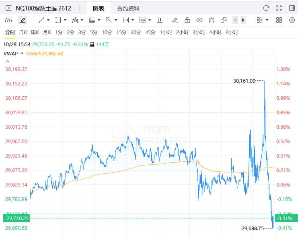Click the VWAP:29,882.42 value label
The width and height of the screenshot is (298, 237).
[45, 54]
